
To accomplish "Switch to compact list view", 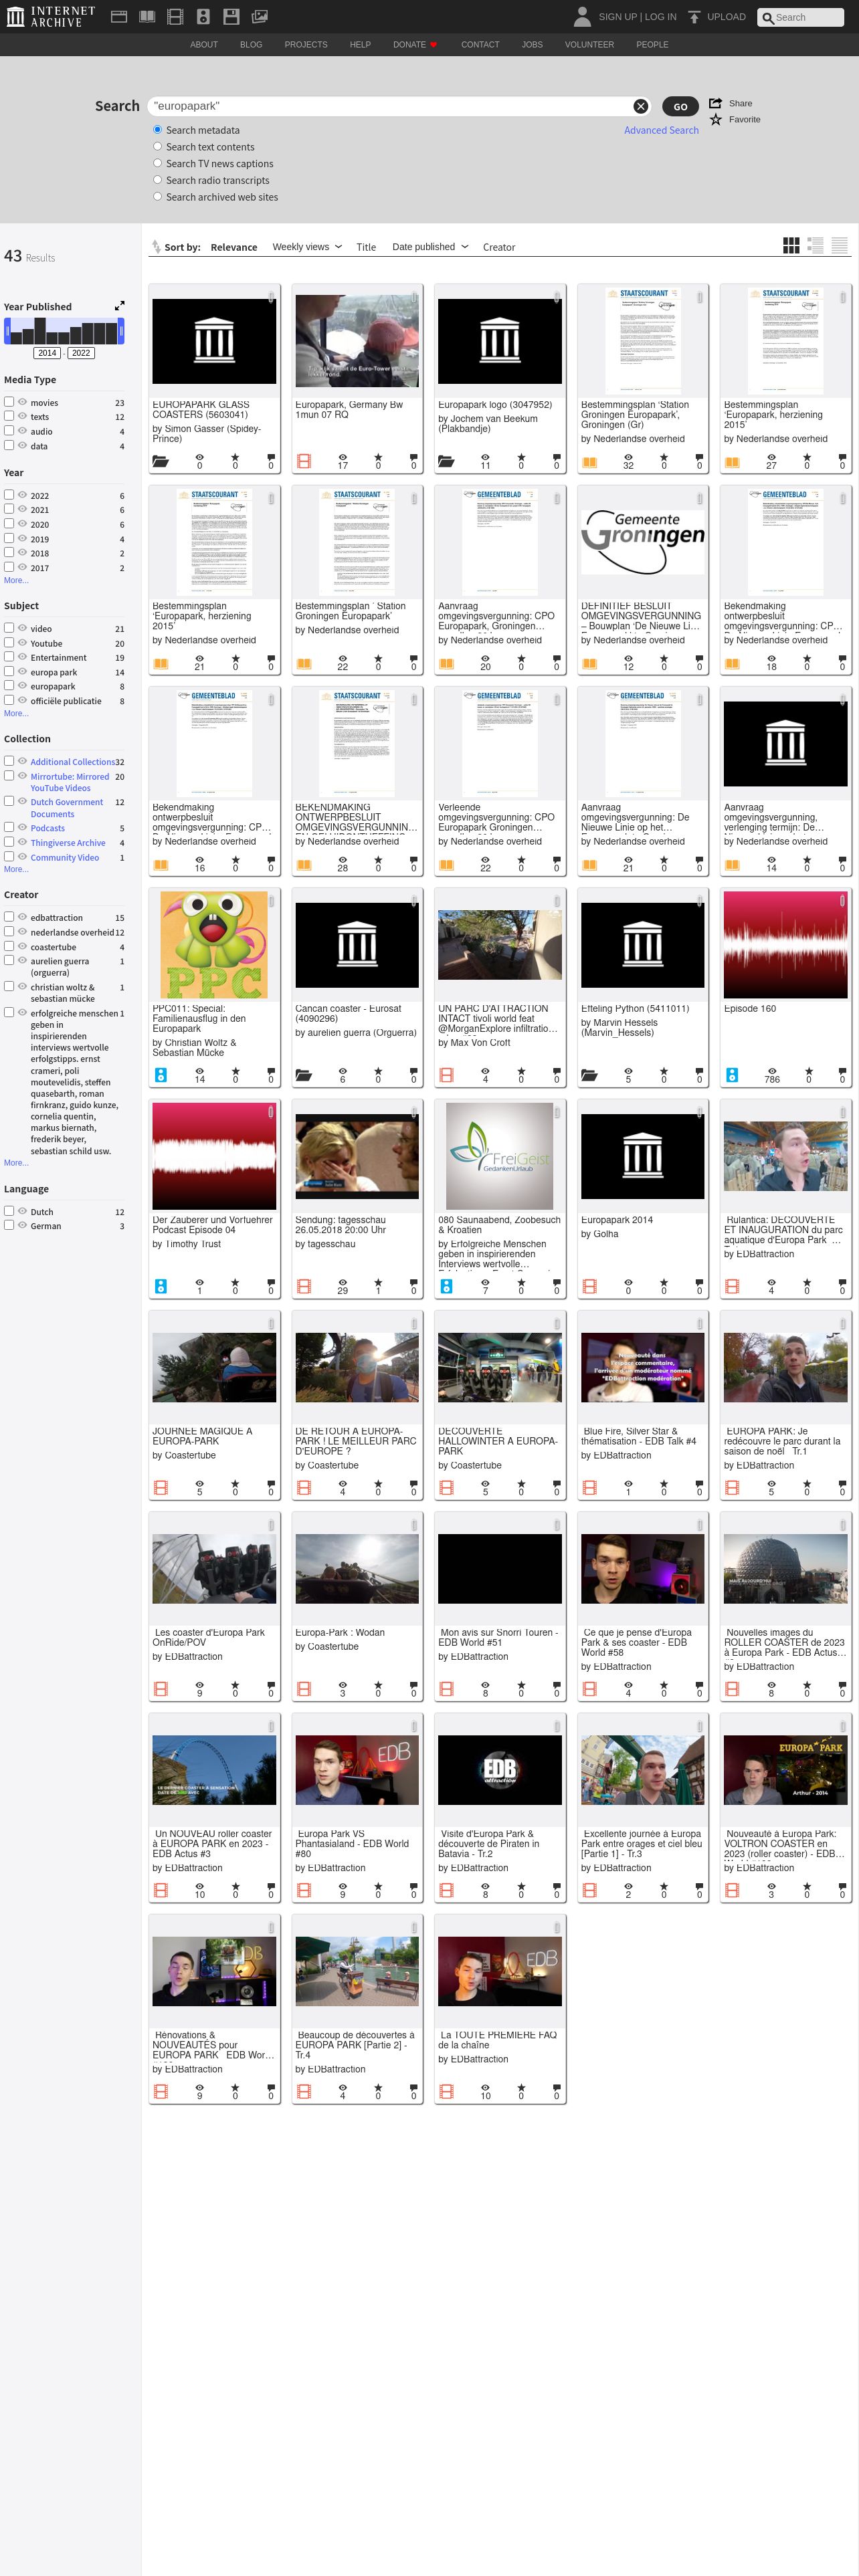I will (x=840, y=245).
